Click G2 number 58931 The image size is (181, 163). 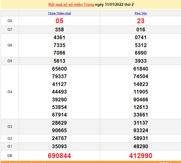(x=141, y=138)
